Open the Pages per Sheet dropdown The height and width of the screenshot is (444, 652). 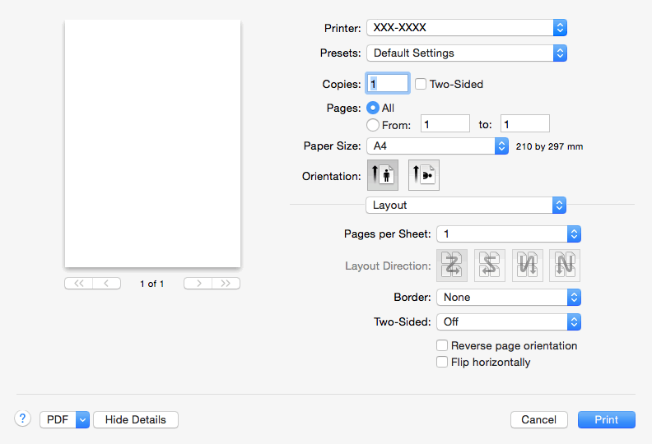point(509,234)
